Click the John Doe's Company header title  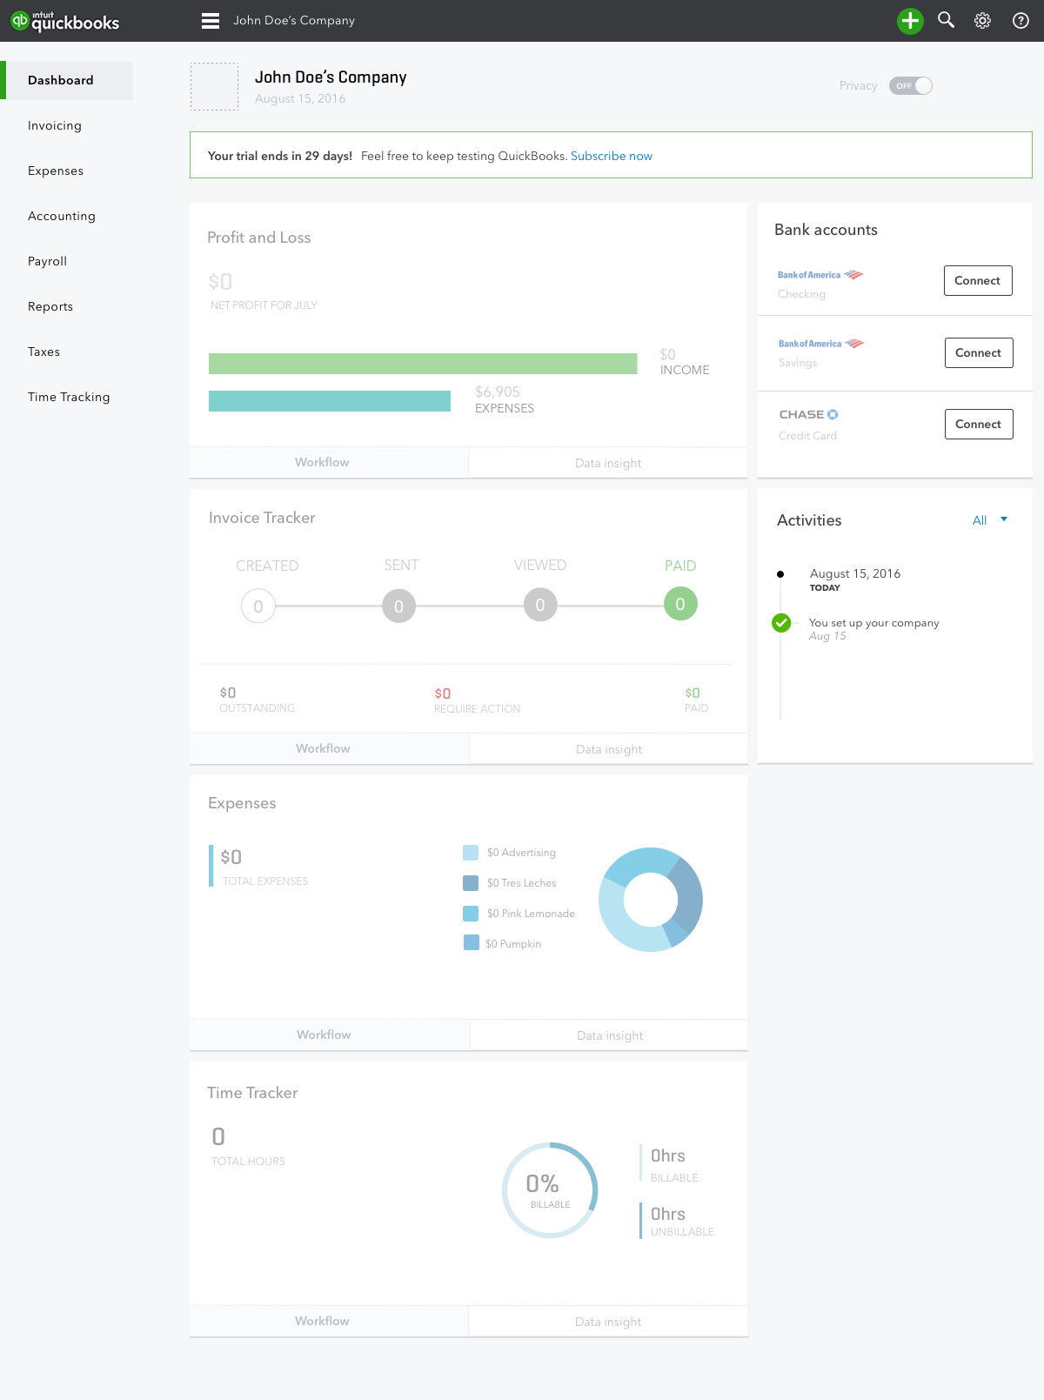coord(331,77)
